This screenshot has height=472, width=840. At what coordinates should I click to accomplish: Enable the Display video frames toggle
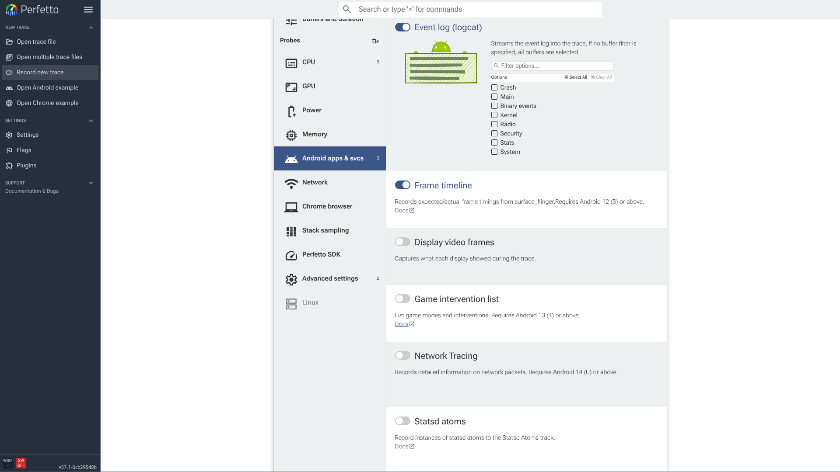pos(402,242)
